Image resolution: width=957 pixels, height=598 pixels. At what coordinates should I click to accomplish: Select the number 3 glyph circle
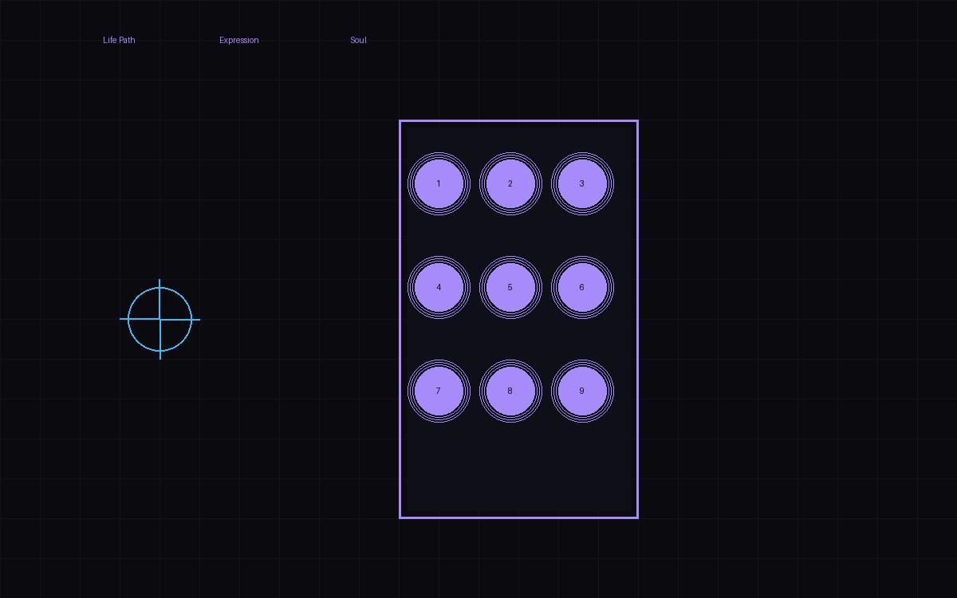pos(582,183)
